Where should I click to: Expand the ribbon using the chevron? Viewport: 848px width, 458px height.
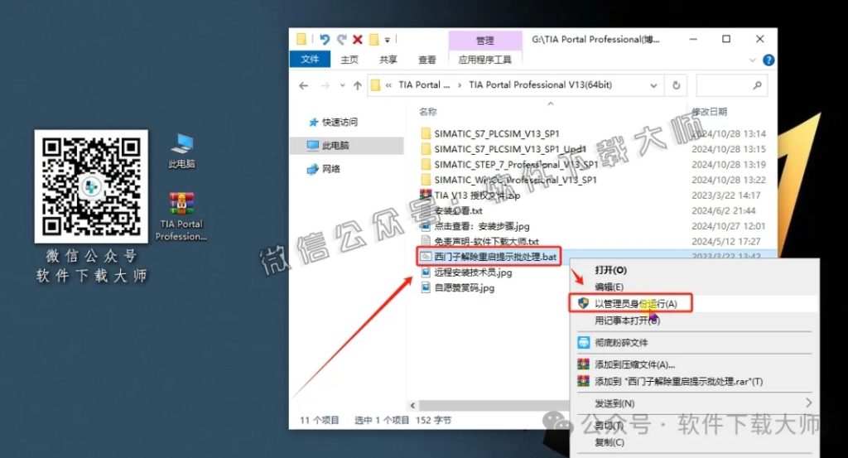(752, 60)
